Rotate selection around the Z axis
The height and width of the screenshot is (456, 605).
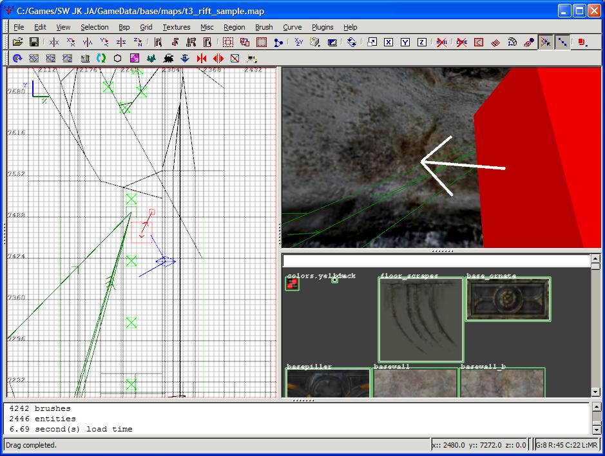coord(138,42)
